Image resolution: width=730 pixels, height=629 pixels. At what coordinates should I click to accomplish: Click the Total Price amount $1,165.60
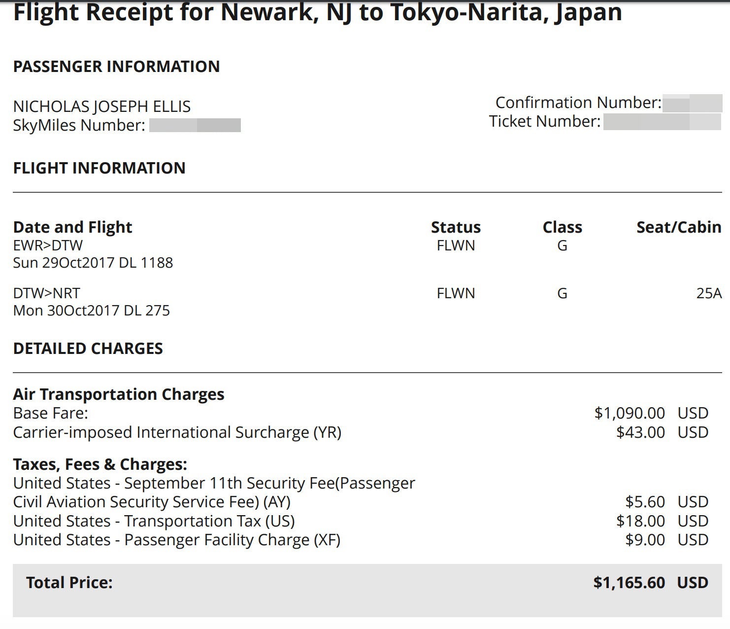point(629,583)
